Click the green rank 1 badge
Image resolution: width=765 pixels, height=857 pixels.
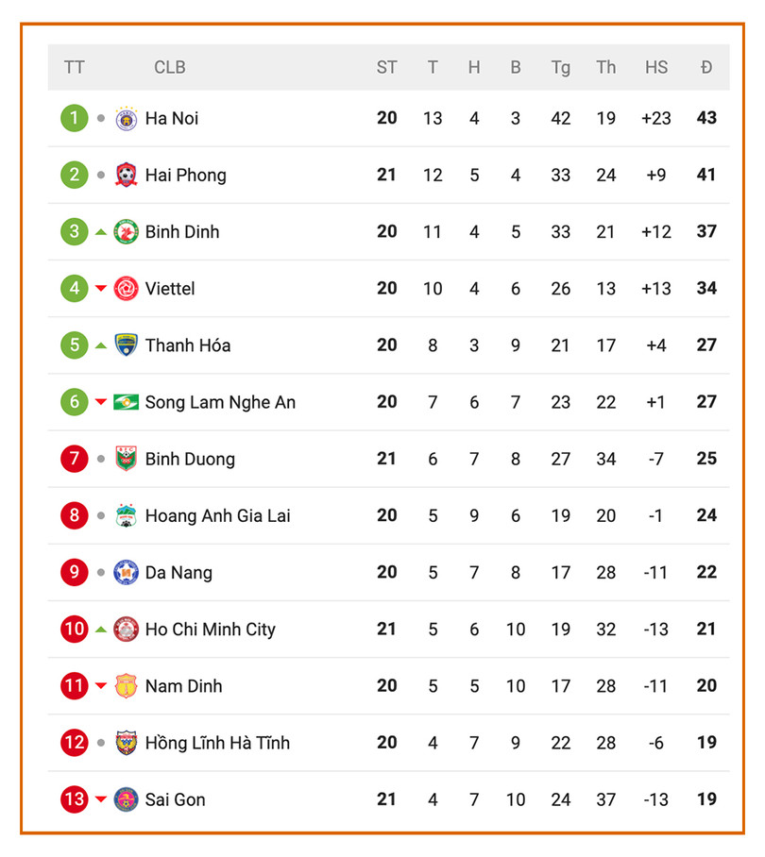(75, 119)
